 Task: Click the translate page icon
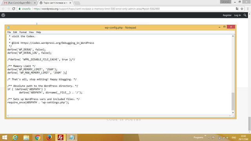pos(237,9)
